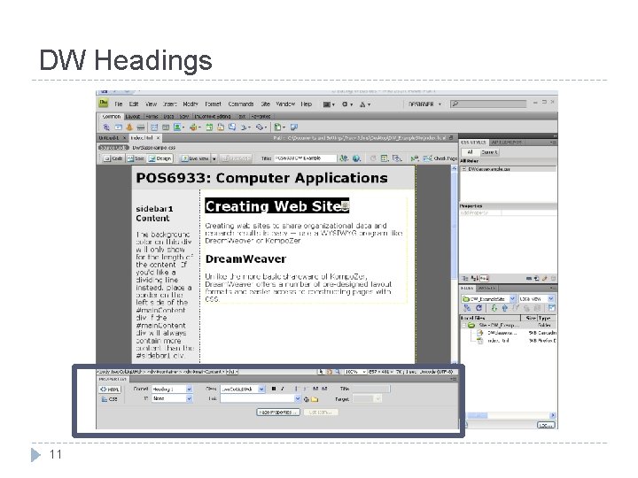Insert a Named Anchor icon
The height and width of the screenshot is (478, 638).
pos(129,127)
